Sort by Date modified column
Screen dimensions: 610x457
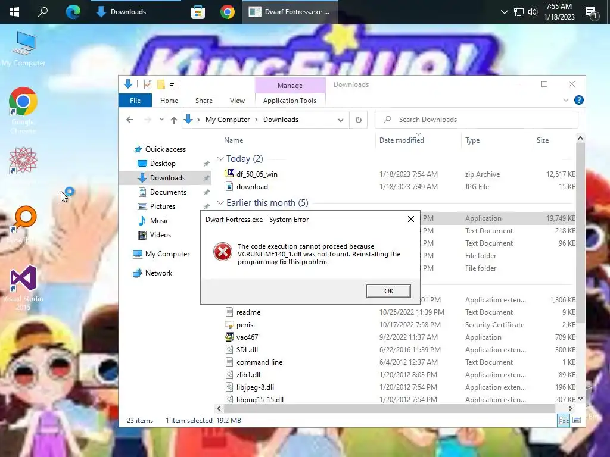pos(402,140)
